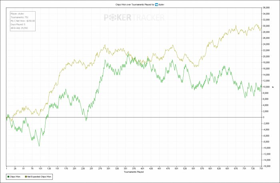Click the yellow Net Expected Chips Won legend swatch
280x183 pixels.
[x=26, y=177]
